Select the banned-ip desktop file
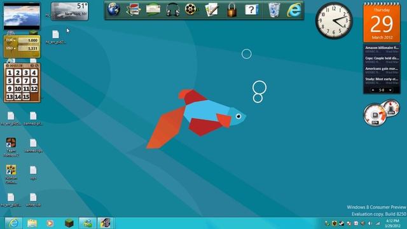This screenshot has width=407, height=229. coord(33,146)
